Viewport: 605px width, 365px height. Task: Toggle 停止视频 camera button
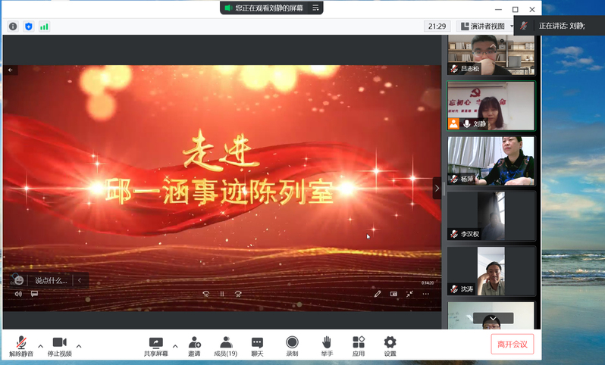coord(59,342)
